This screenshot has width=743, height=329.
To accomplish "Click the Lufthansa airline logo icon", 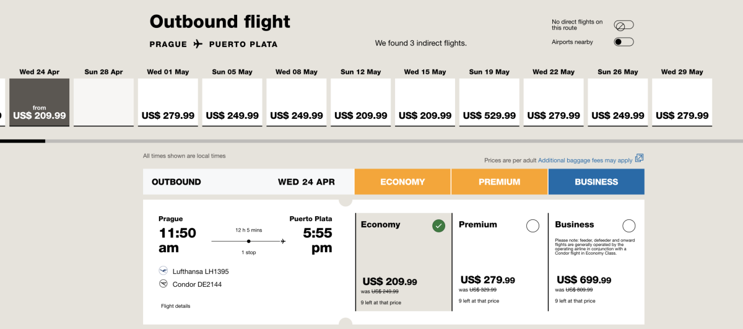I will (x=163, y=271).
